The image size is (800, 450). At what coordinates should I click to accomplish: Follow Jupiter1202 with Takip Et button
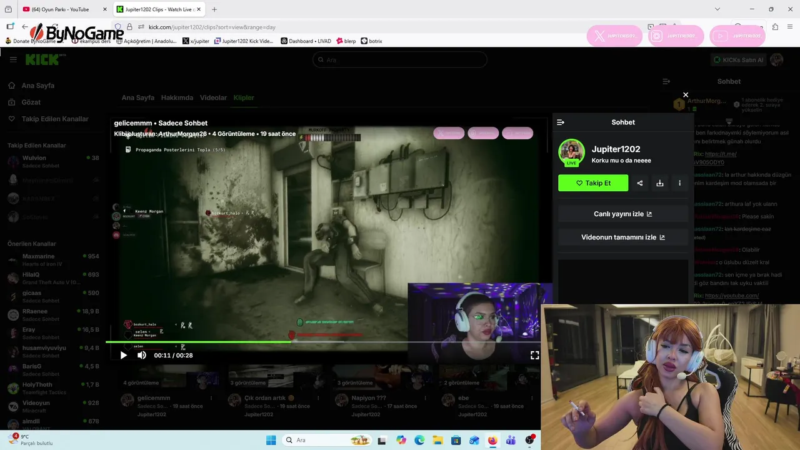(593, 183)
